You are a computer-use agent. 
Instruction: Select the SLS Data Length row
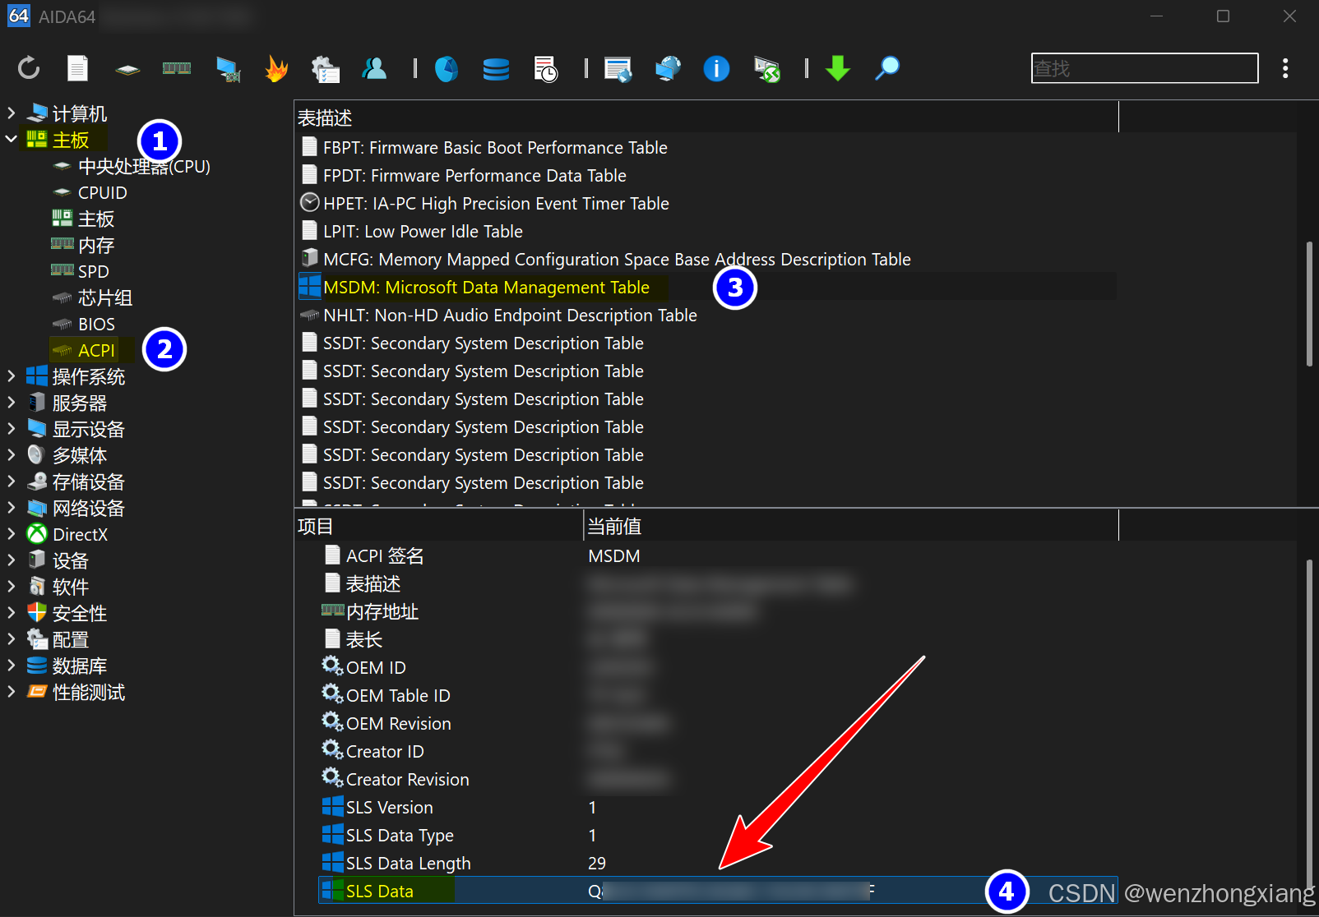tap(718, 864)
